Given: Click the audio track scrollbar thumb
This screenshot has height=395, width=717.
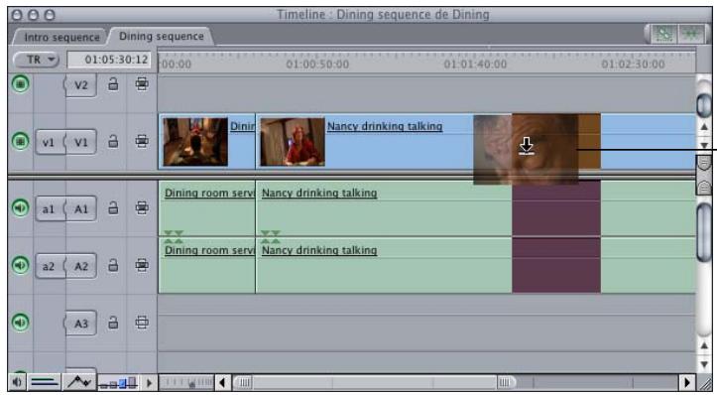Looking at the screenshot, I should (704, 232).
